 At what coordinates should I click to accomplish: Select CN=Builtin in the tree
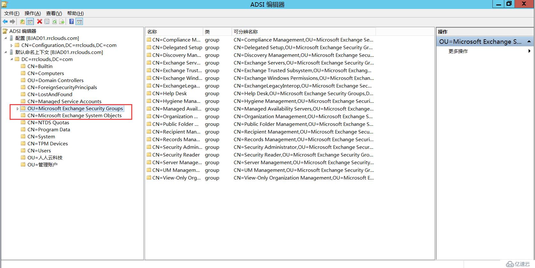coord(40,66)
